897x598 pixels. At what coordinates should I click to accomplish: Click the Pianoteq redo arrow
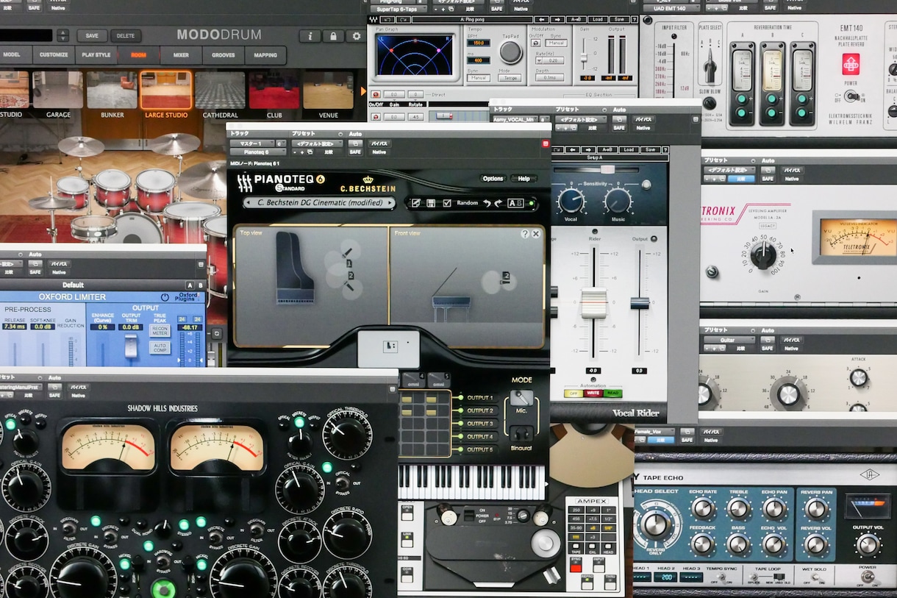tap(498, 203)
